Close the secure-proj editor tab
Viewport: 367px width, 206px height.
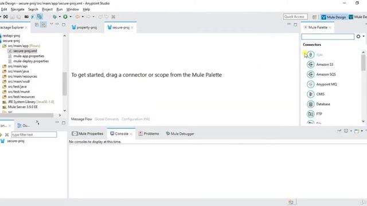pos(132,27)
